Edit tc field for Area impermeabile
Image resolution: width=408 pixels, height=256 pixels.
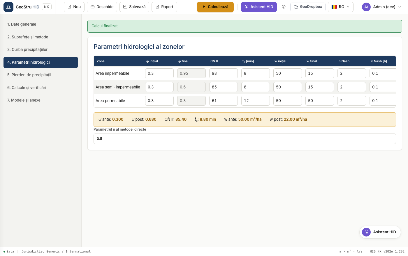(256, 73)
